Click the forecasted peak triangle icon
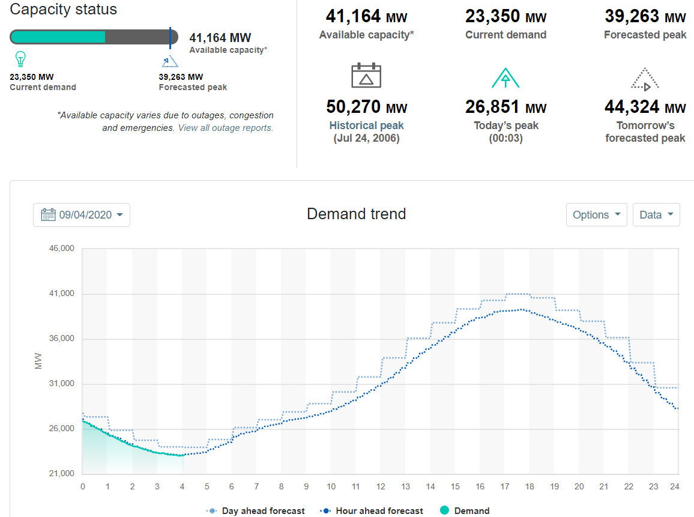 coord(170,61)
